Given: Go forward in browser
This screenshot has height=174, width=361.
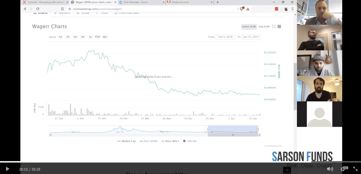Looking at the screenshot, I should point(31,9).
